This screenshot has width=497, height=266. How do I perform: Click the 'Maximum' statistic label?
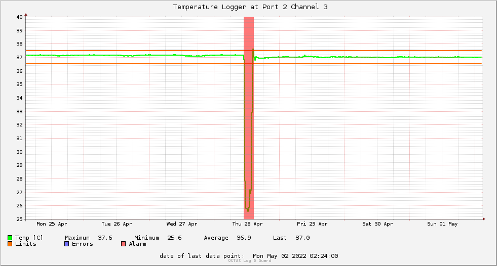point(77,238)
